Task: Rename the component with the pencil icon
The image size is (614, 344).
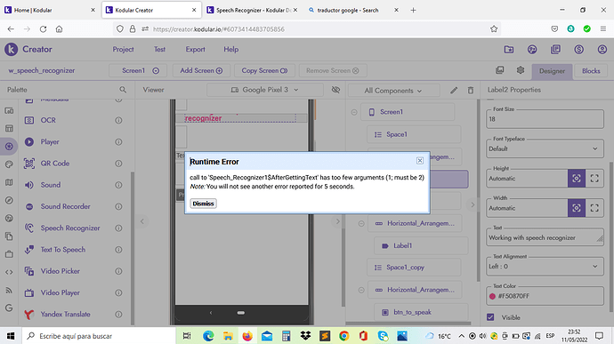Action: tap(454, 91)
